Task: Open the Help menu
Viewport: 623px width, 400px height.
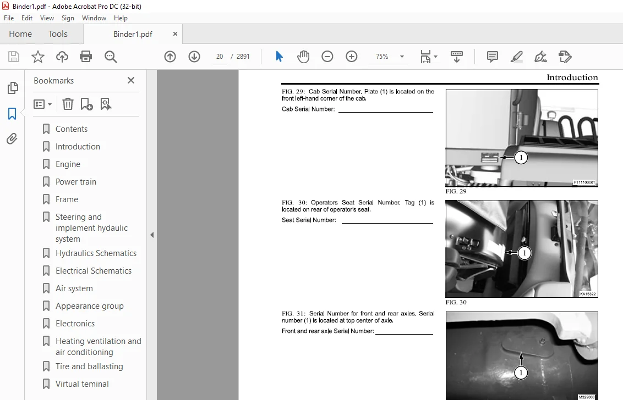Action: [121, 18]
